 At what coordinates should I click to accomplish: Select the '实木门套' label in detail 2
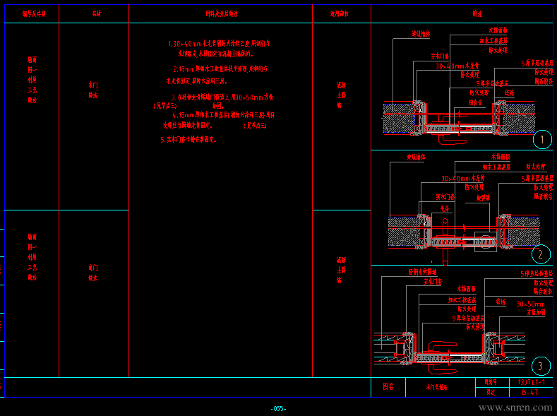pos(445,196)
